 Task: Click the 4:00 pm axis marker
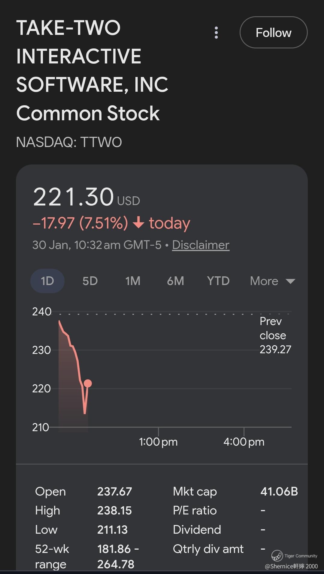244,442
